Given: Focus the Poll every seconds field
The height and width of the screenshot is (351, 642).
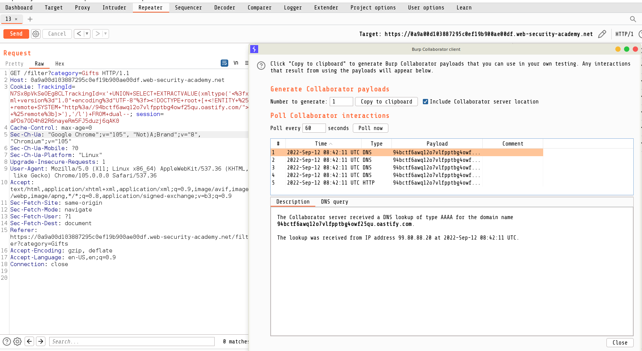Looking at the screenshot, I should pyautogui.click(x=314, y=128).
